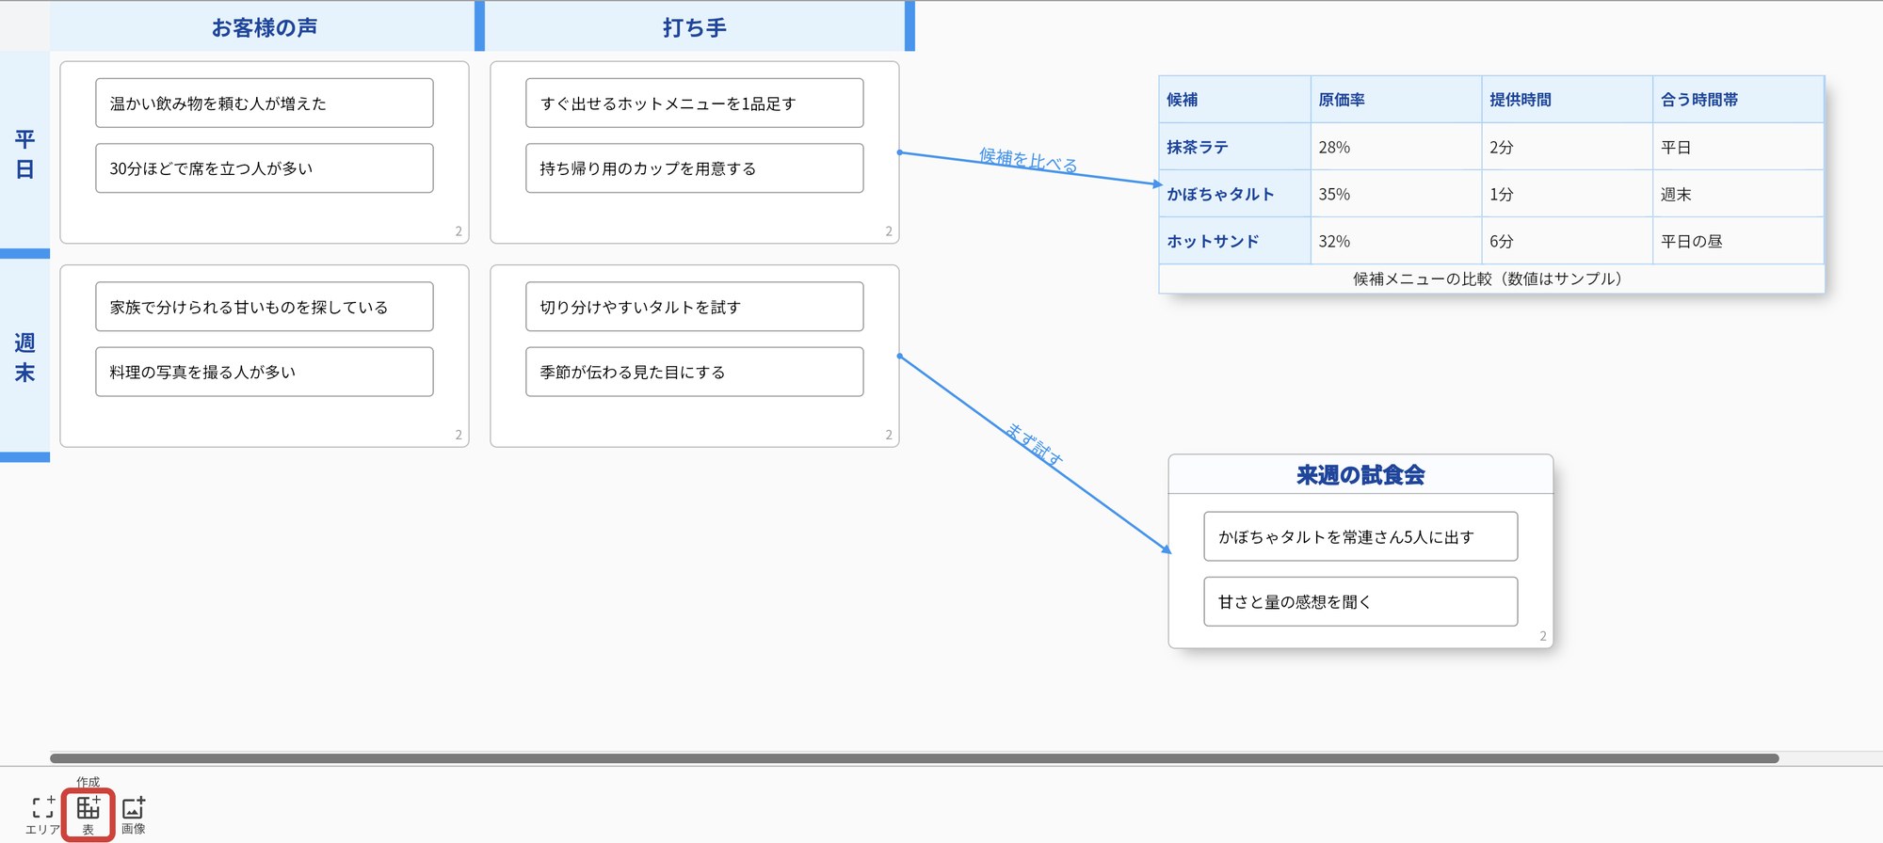Click table cell ホットサンド

pyautogui.click(x=1235, y=241)
